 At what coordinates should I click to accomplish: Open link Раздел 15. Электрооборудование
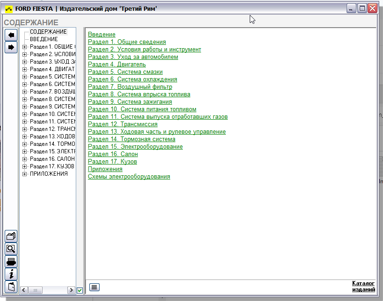135,147
